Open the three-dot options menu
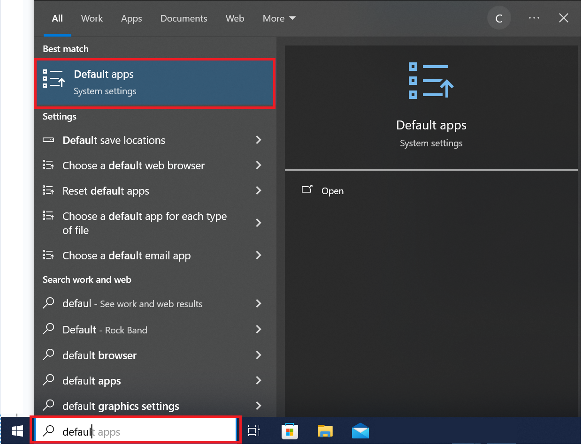The height and width of the screenshot is (445, 582). [534, 18]
